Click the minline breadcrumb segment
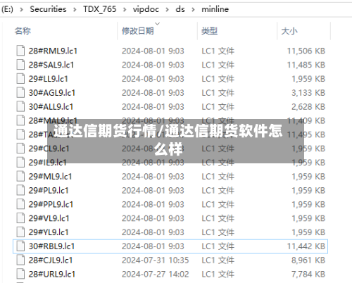Image resolution: width=352 pixels, height=283 pixels. 215,9
